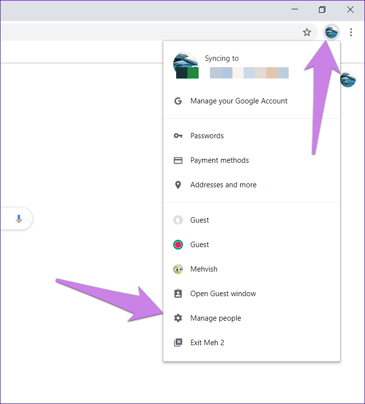The height and width of the screenshot is (404, 365).
Task: Click the watermelon avatar of second Guest
Action: [178, 245]
